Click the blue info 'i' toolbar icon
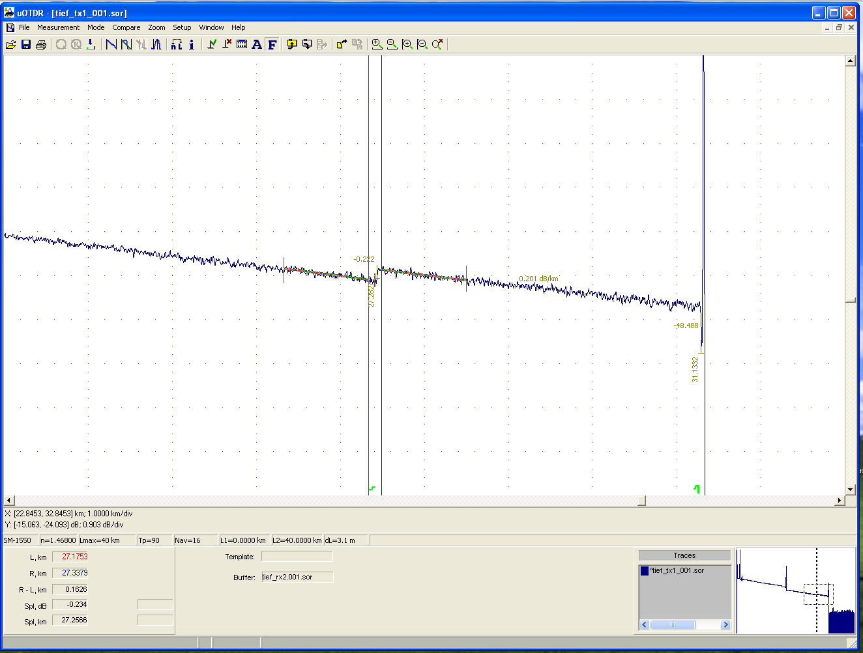Image resolution: width=863 pixels, height=653 pixels. (191, 44)
